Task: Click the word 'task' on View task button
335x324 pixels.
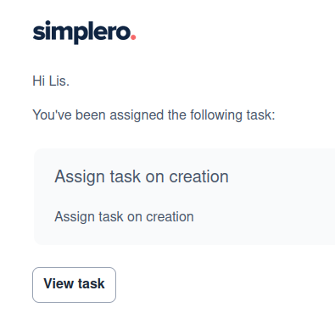Action: [x=92, y=283]
